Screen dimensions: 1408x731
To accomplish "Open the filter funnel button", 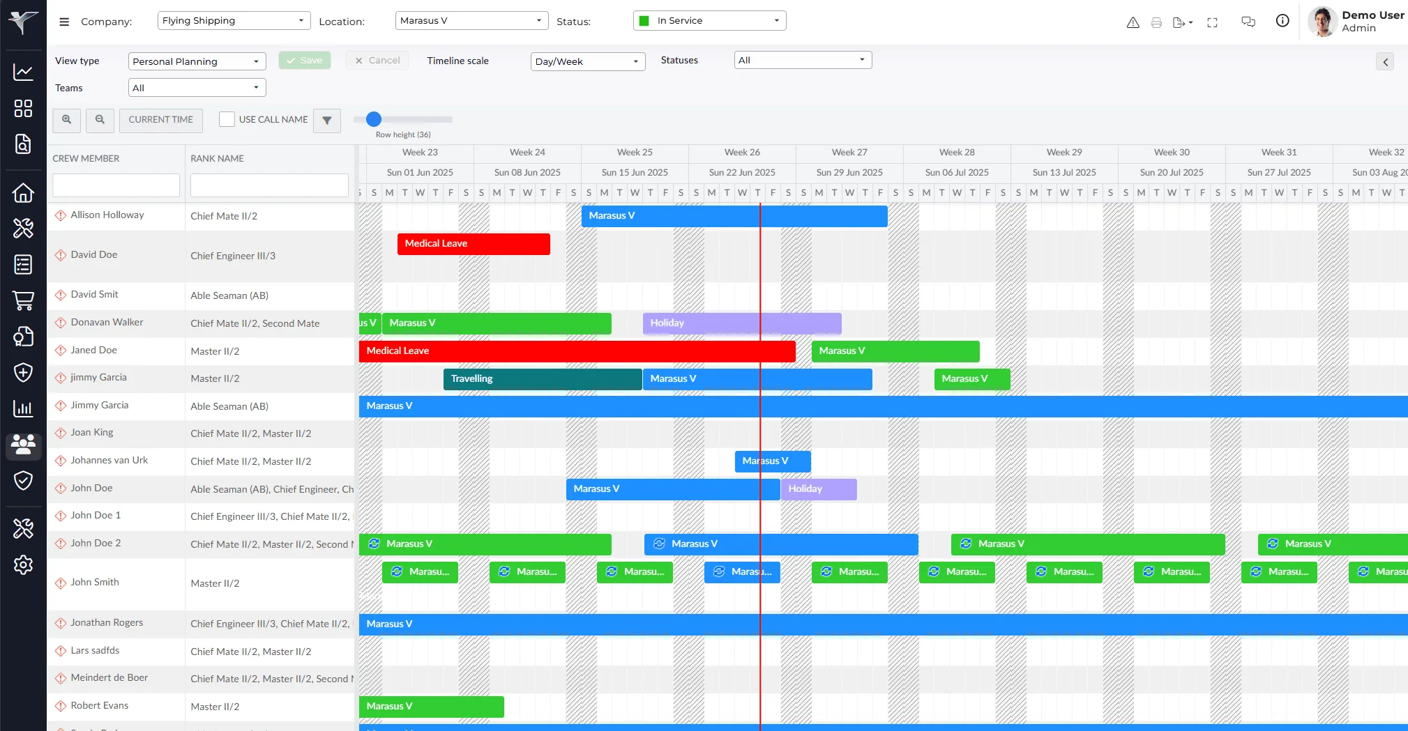I will tap(326, 121).
